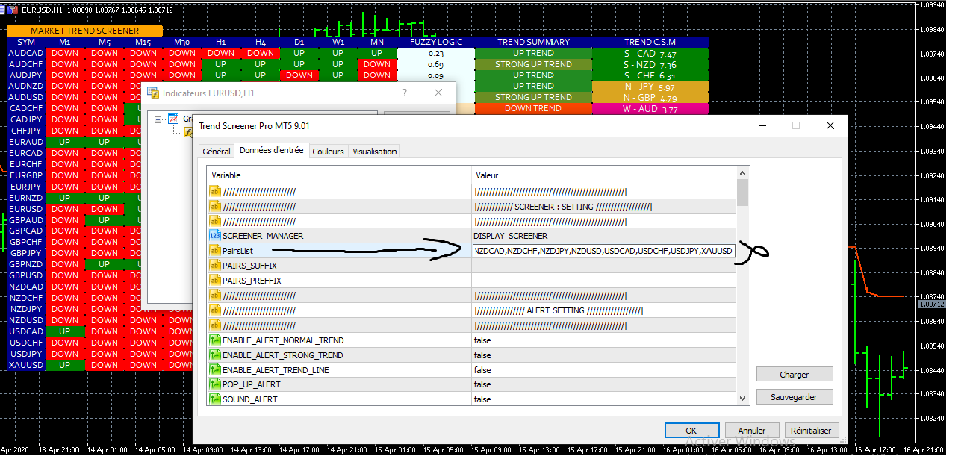Click the input list scrollbar up arrow
The image size is (970, 456).
(x=743, y=173)
